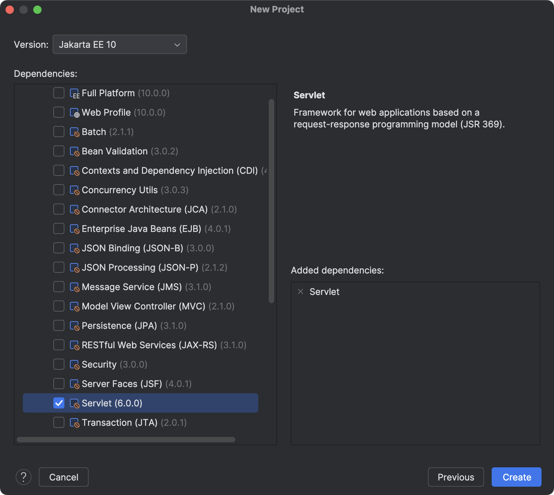Uncheck the Servlet (6.0.0) dependency
This screenshot has height=495, width=554.
[x=59, y=403]
